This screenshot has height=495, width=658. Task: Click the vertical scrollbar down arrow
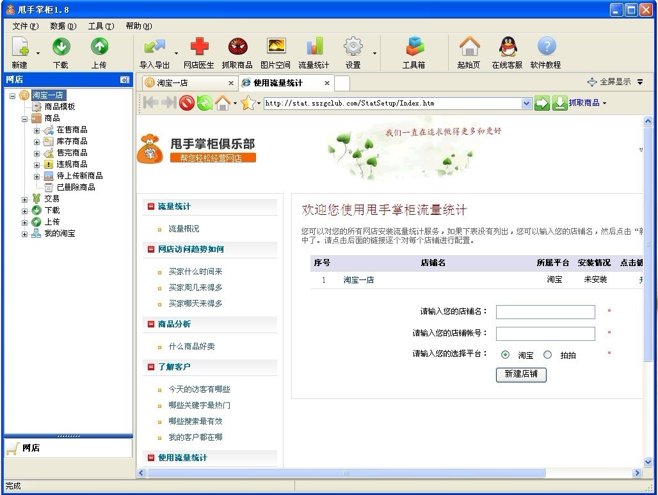(648, 462)
